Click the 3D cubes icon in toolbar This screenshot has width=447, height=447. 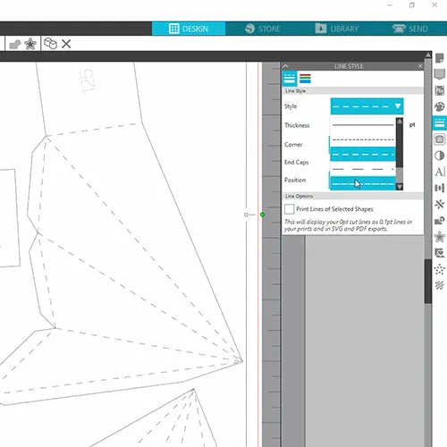click(x=50, y=44)
